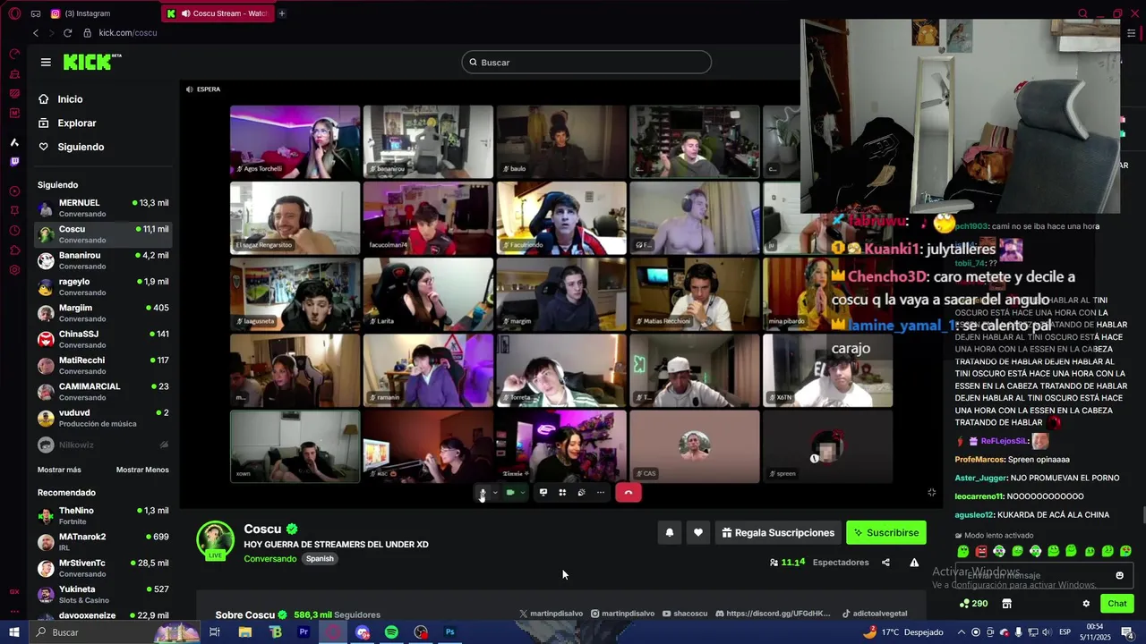
Task: Click the browser reload button
Action: point(67,33)
